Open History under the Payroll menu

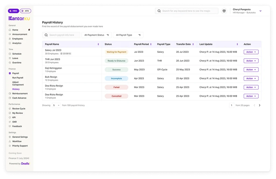point(16,89)
